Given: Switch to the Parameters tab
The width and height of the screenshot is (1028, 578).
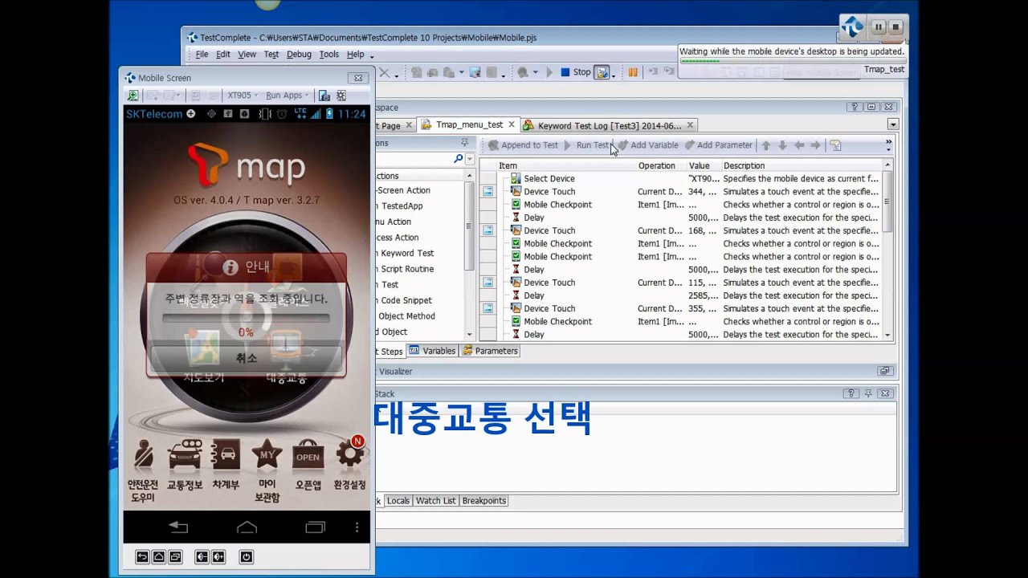Looking at the screenshot, I should click(x=490, y=351).
